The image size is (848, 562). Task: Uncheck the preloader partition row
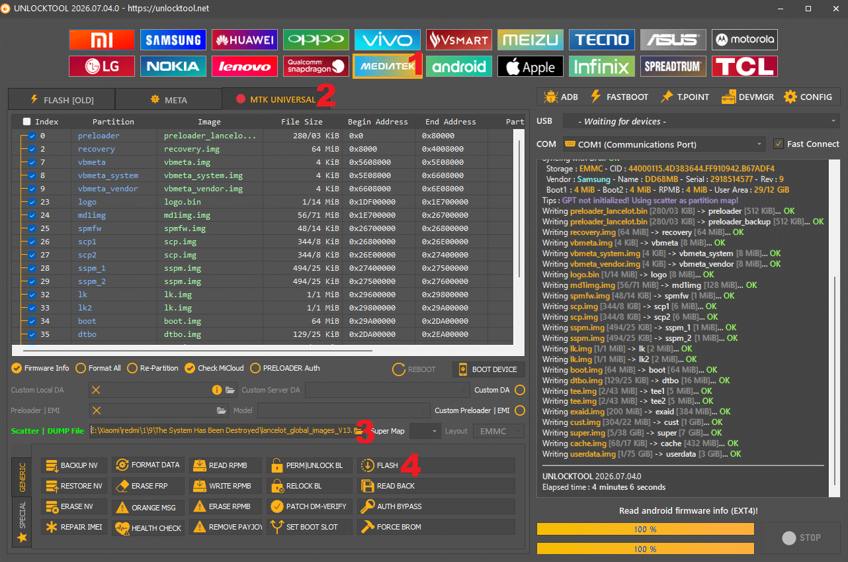(x=32, y=136)
